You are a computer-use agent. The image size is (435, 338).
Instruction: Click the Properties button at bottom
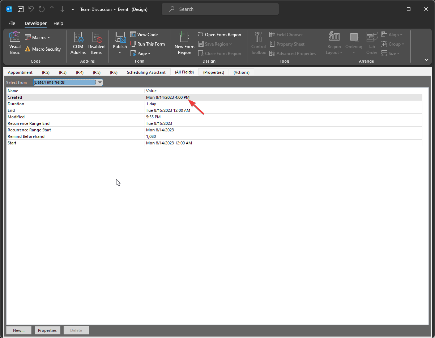pyautogui.click(x=47, y=330)
